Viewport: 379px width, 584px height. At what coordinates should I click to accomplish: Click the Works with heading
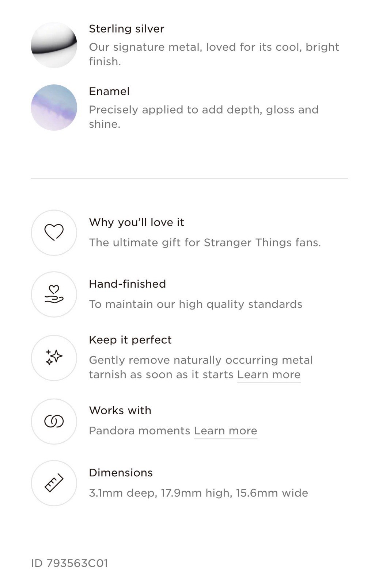point(120,410)
